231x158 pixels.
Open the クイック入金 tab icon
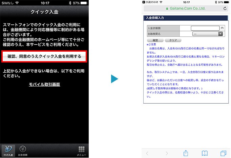[x=7, y=150]
